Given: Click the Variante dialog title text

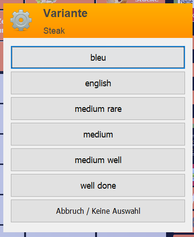Looking at the screenshot, I should (65, 13).
